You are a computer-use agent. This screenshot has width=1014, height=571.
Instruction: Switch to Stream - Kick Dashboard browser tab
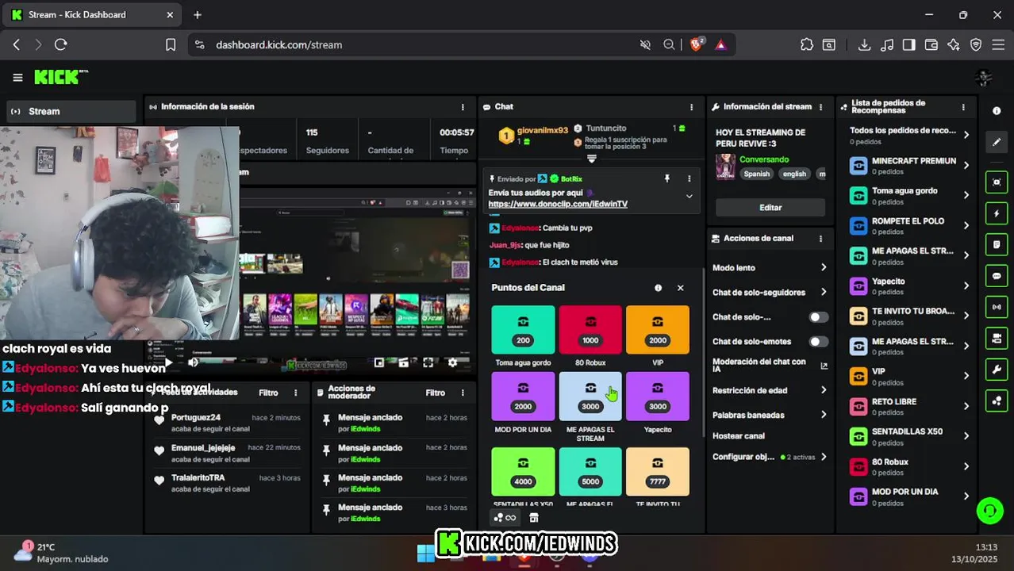[x=94, y=14]
